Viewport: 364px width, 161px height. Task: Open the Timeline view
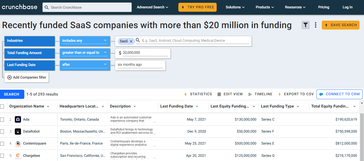click(260, 94)
